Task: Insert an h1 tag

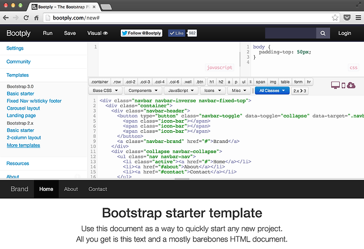Action: (x=212, y=82)
